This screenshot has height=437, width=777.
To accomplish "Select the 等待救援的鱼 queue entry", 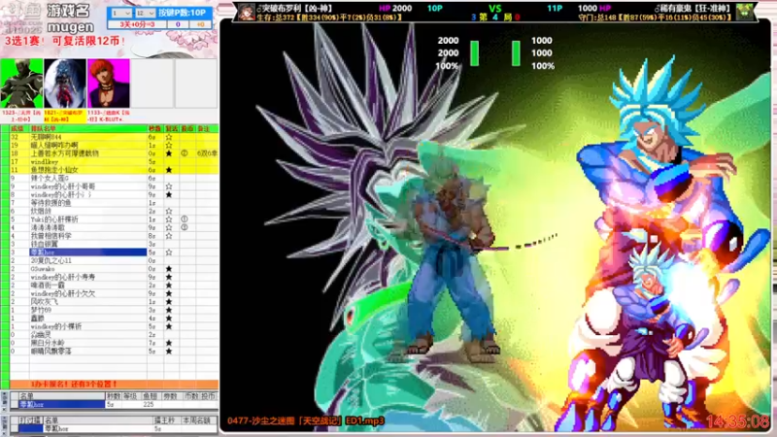I will [51, 203].
